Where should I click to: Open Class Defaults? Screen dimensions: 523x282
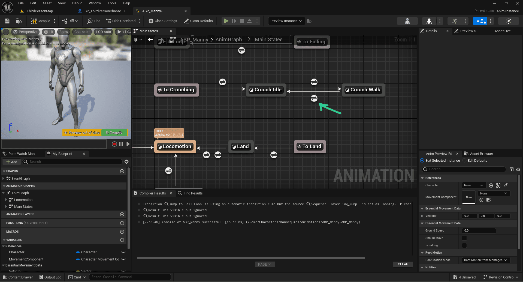click(198, 21)
